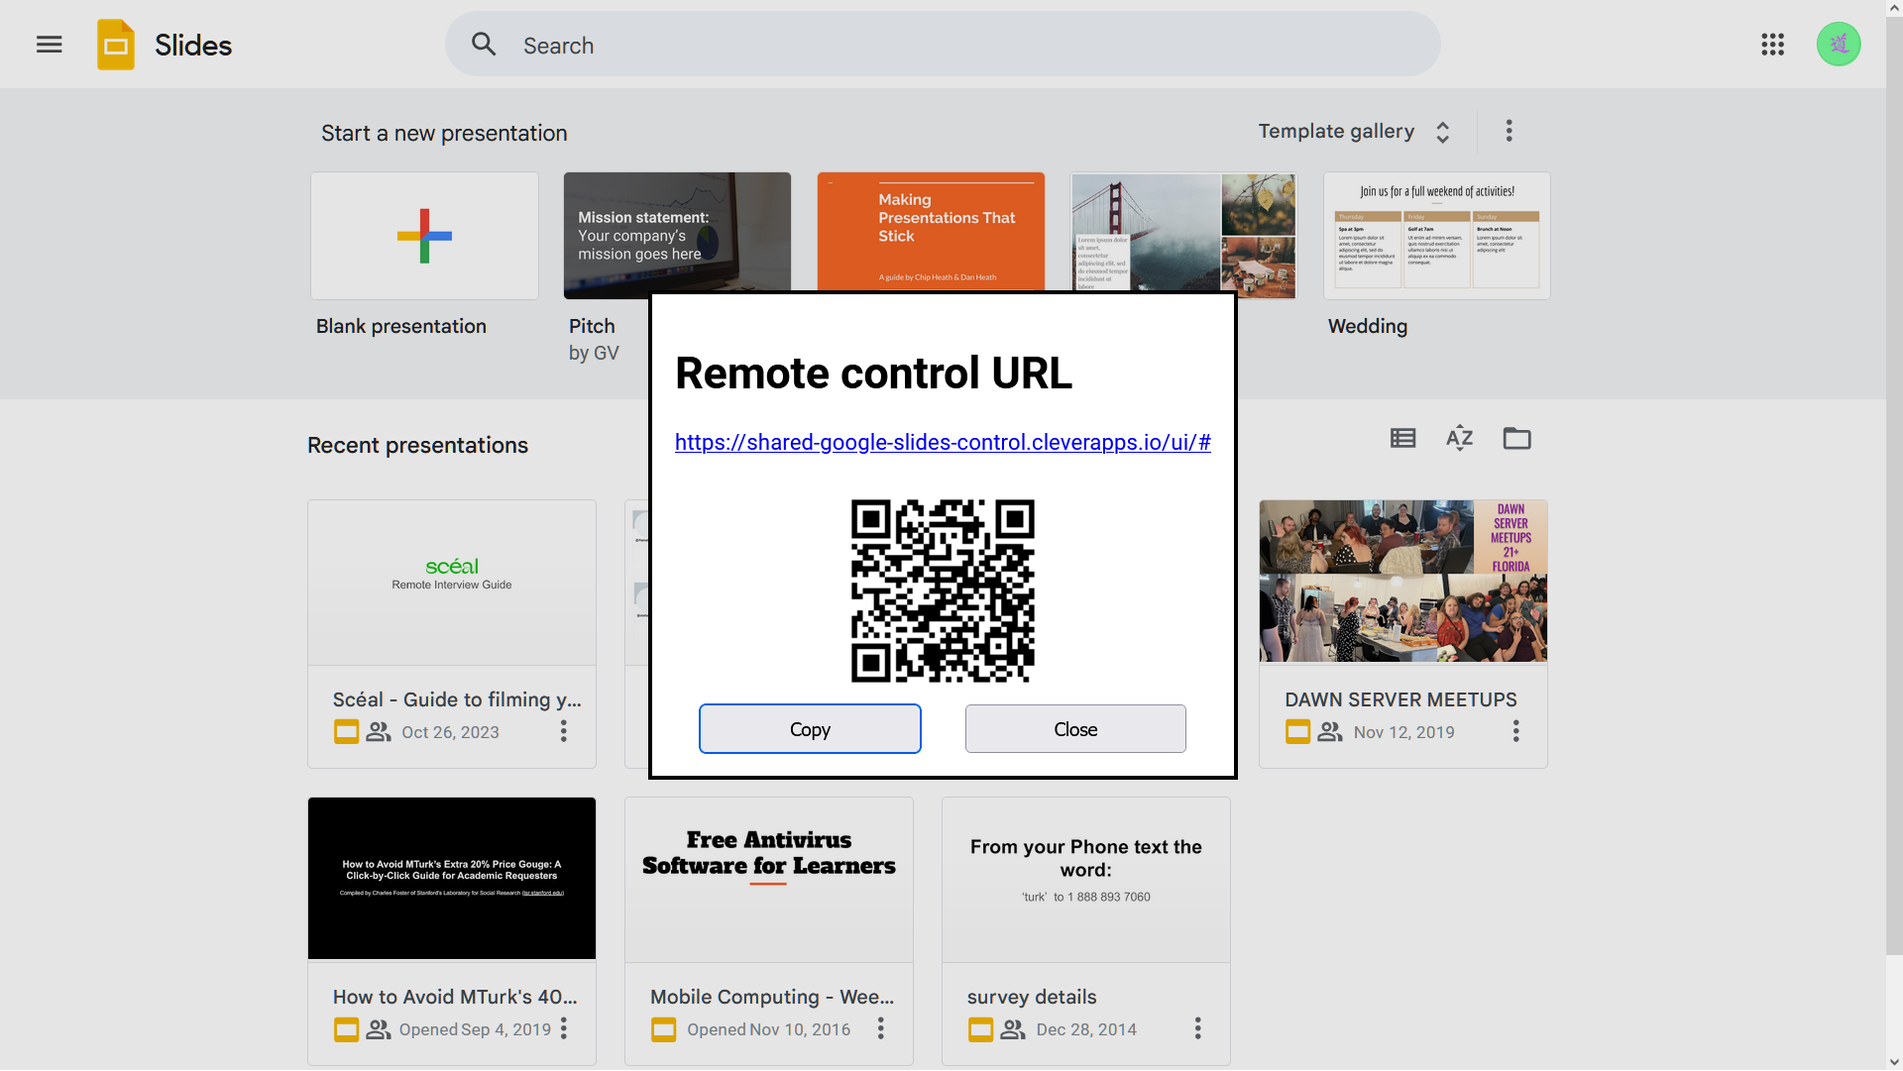Open the Wedding template thumbnail
1903x1071 pixels.
tap(1436, 236)
